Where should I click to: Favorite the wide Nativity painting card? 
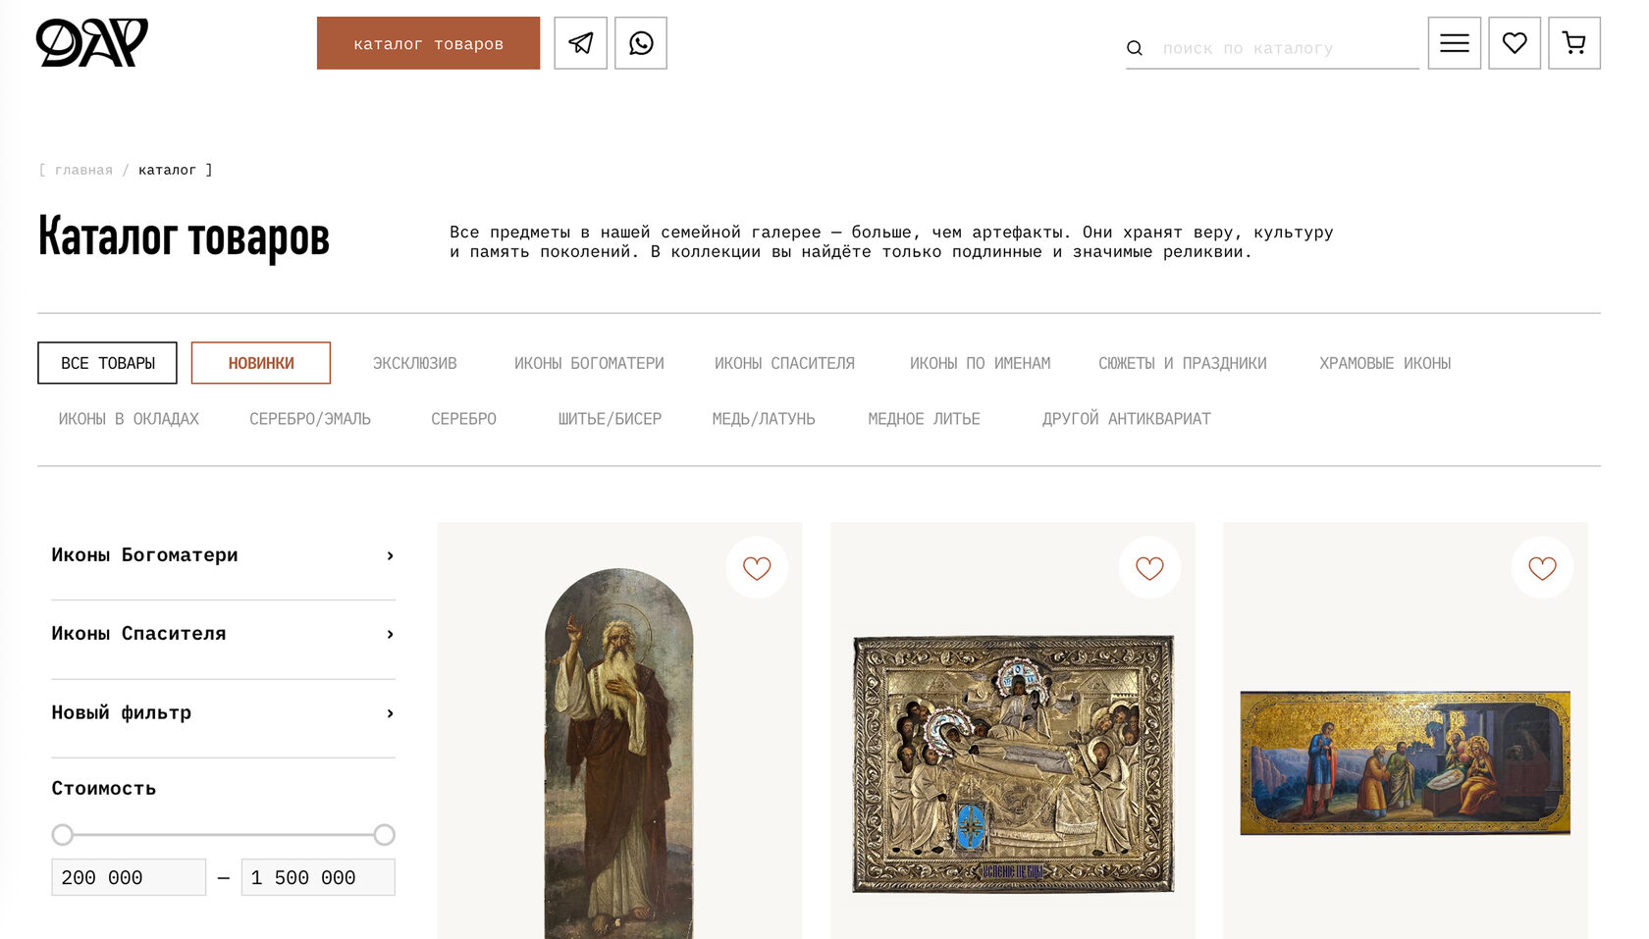(x=1542, y=567)
